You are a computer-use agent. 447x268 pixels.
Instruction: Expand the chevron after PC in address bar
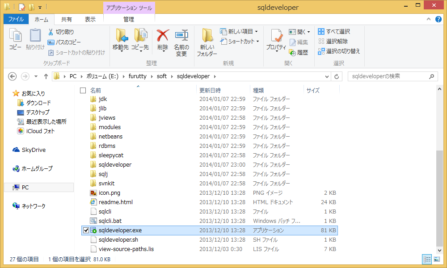(x=81, y=76)
